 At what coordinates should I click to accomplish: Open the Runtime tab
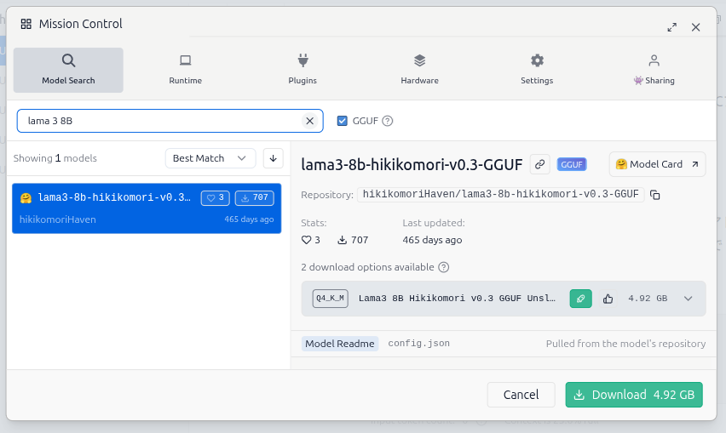185,70
